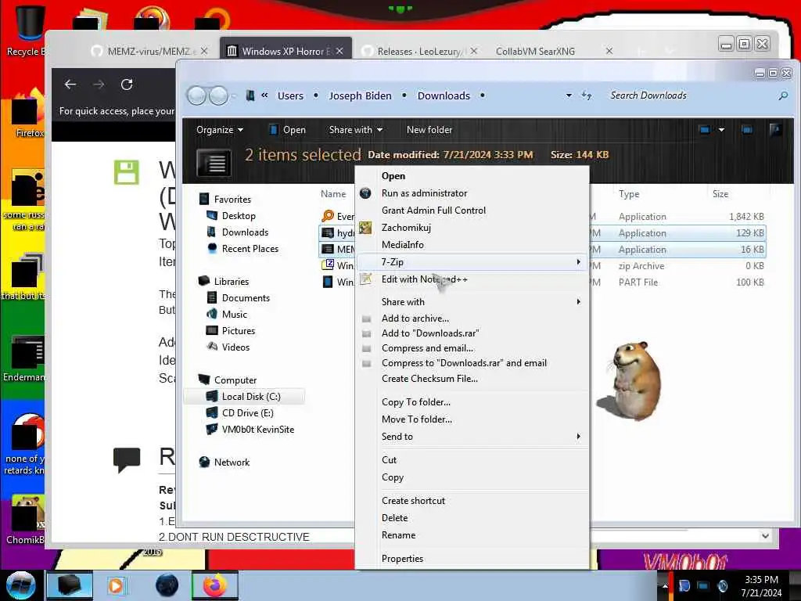
Task: Click the dark globe taskbar icon
Action: (x=167, y=585)
